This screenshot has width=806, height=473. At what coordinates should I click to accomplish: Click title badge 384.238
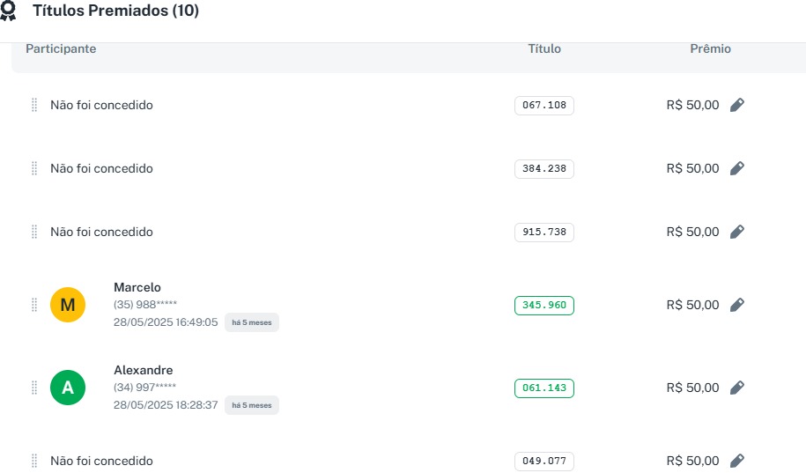pos(543,168)
